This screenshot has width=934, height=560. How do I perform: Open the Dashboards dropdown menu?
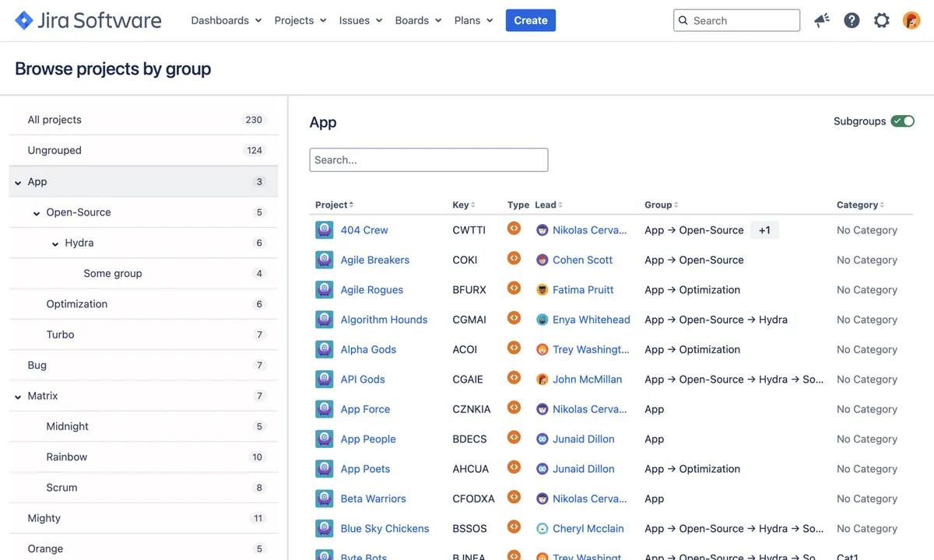[x=226, y=20]
